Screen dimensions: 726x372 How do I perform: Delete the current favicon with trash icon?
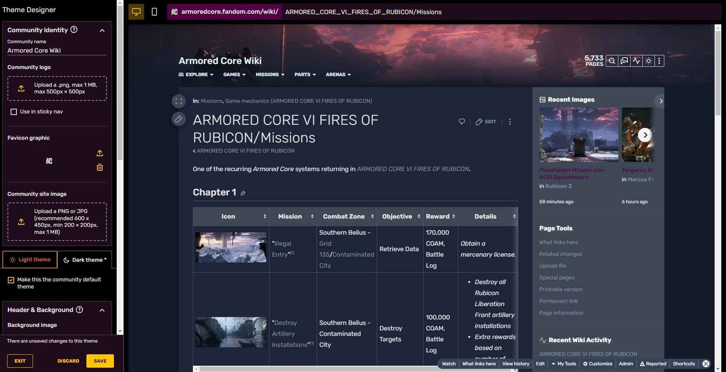99,168
